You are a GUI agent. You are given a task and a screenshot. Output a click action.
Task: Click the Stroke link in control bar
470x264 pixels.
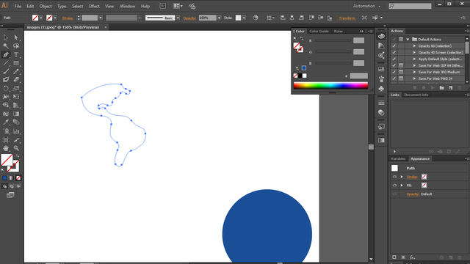pyautogui.click(x=68, y=18)
